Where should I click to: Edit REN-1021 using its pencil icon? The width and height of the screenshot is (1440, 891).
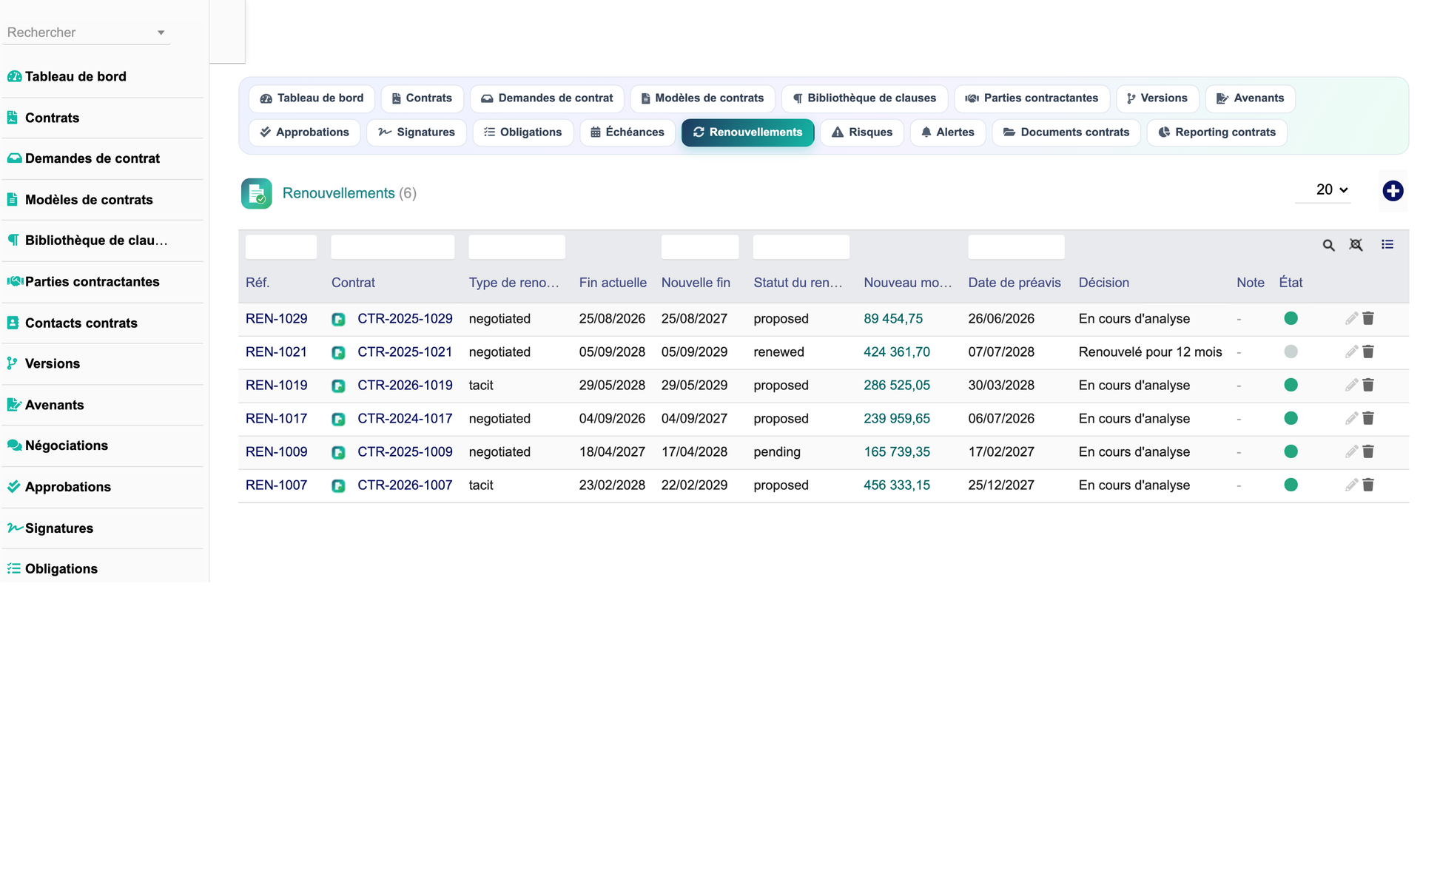point(1351,352)
